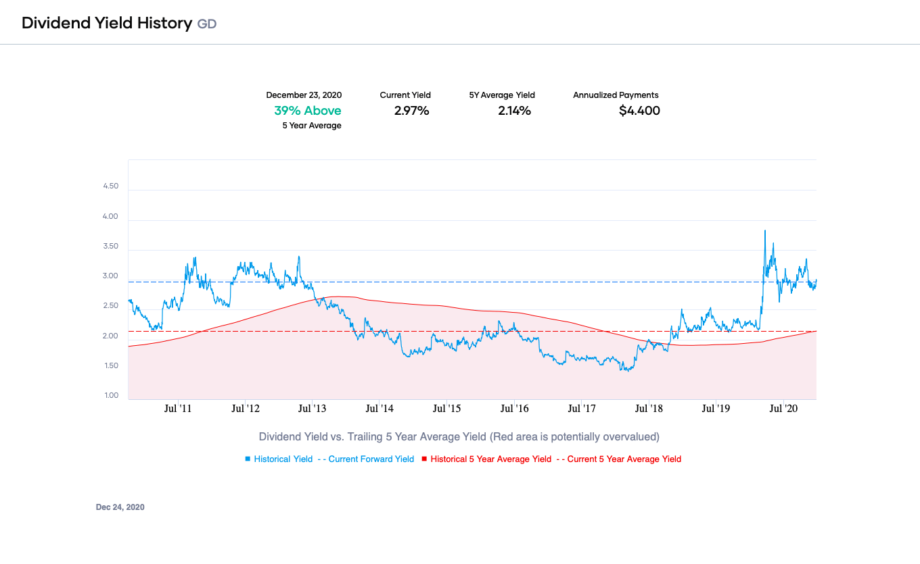The width and height of the screenshot is (920, 564).
Task: Click the Jul '14 x-axis label
Action: 379,409
